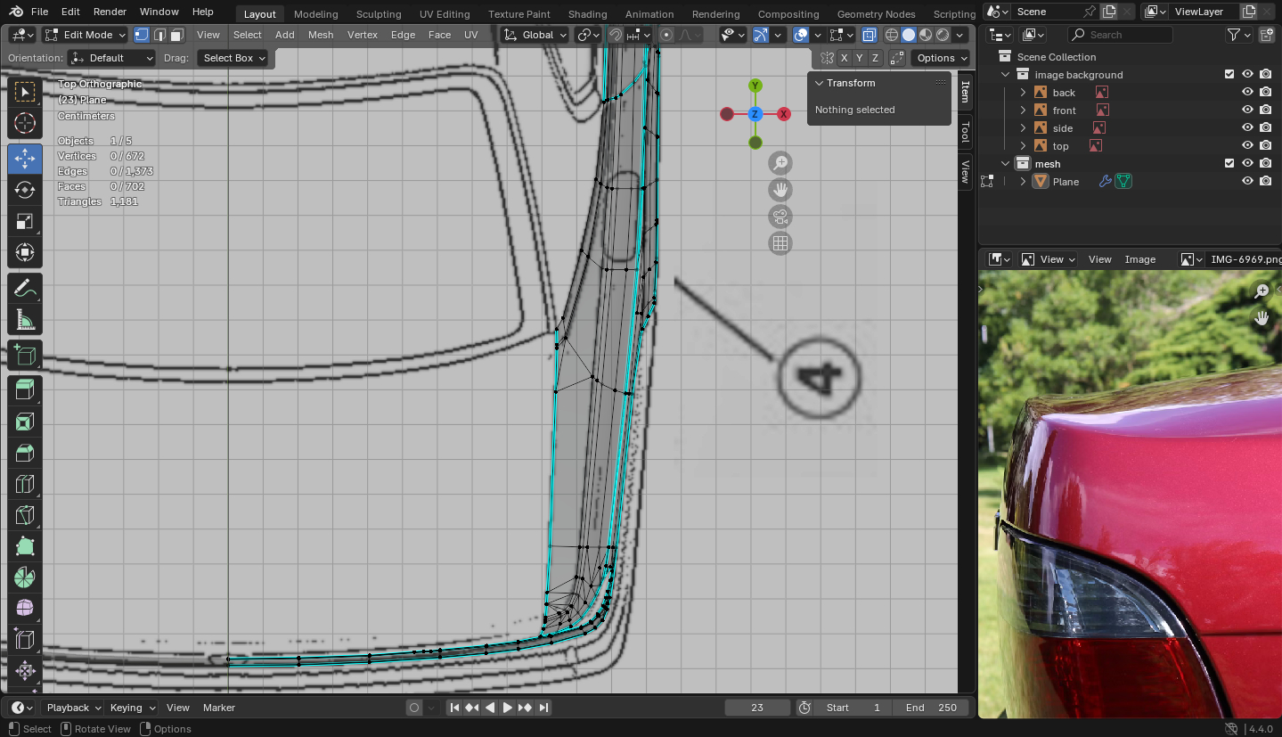
Task: Uncheck the image background collection checkbox
Action: (x=1229, y=75)
